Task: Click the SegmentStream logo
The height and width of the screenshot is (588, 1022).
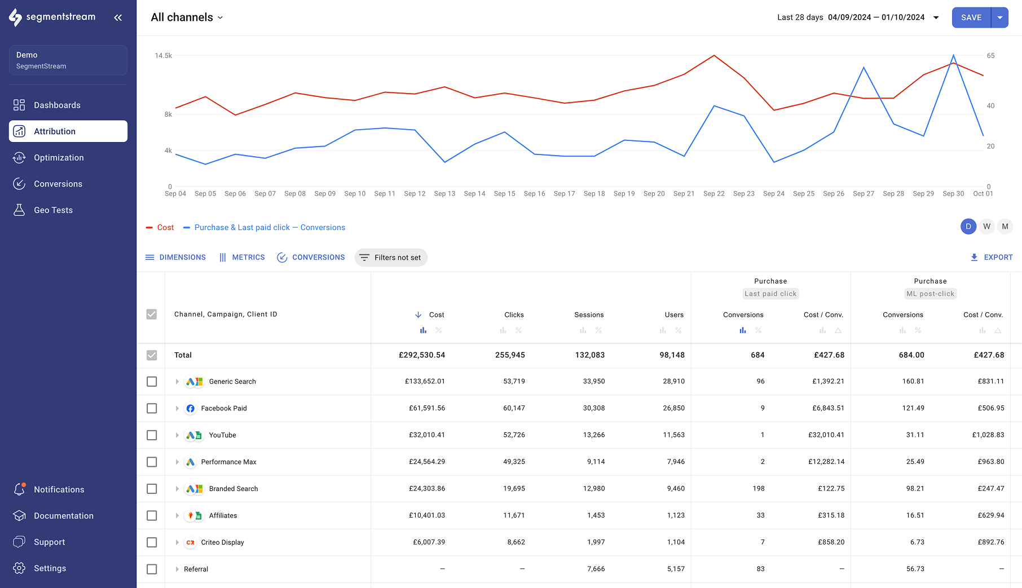Action: [x=52, y=17]
